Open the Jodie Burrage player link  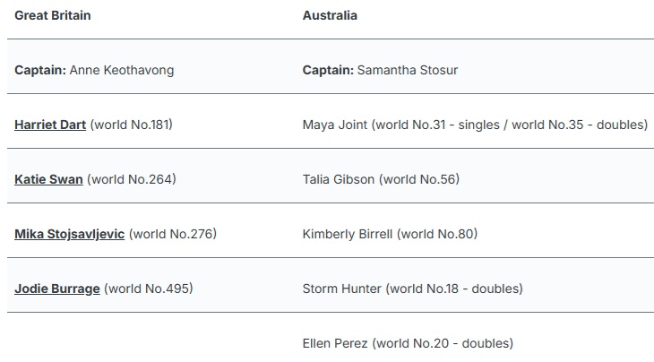pyautogui.click(x=57, y=289)
